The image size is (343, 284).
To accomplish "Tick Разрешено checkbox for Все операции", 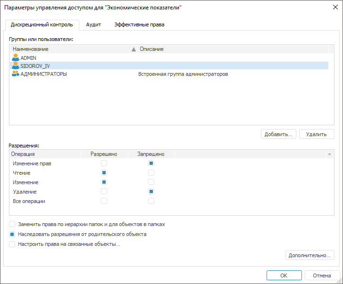I will click(104, 201).
